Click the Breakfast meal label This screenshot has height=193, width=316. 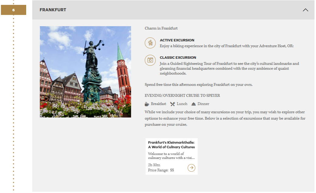158,104
